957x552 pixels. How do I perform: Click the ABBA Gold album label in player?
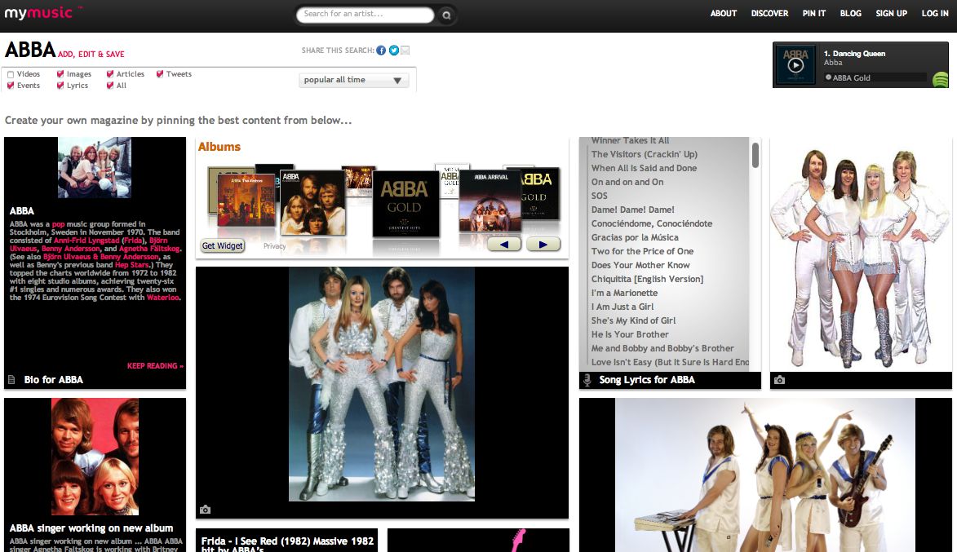(852, 78)
